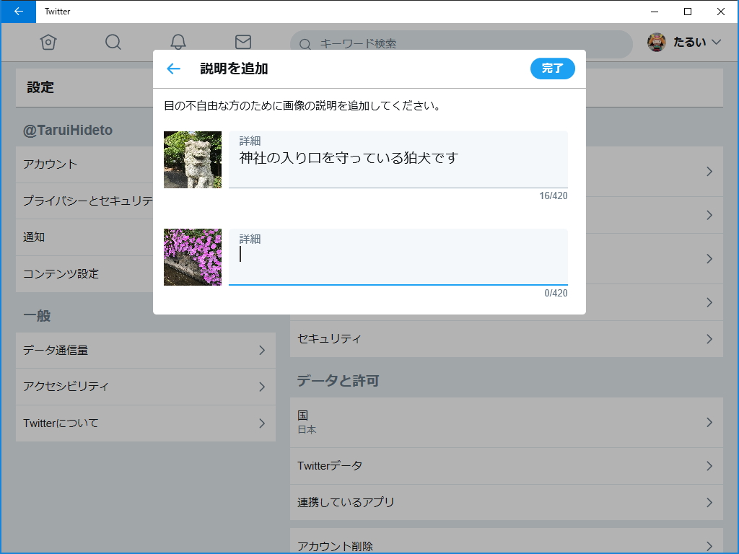Image resolution: width=739 pixels, height=554 pixels.
Task: Open direct messages envelope icon
Action: (x=243, y=43)
